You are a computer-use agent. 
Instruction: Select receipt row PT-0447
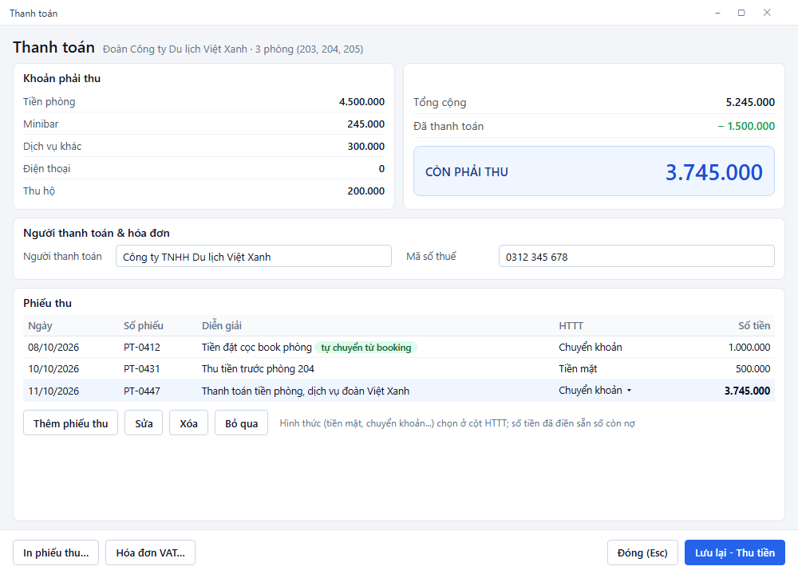(x=399, y=391)
